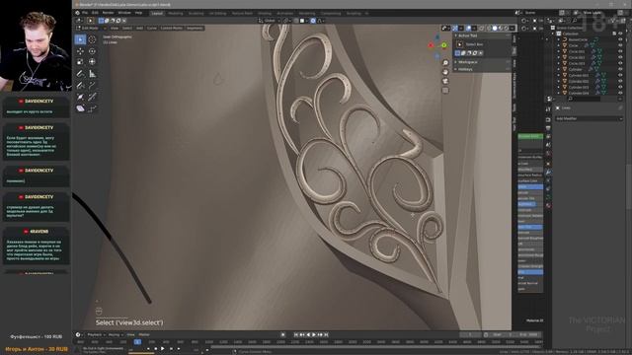
Task: Open the Segments menu
Action: [195, 29]
